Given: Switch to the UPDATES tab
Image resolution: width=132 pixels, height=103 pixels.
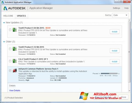Looking at the screenshot, I should tap(21, 16).
